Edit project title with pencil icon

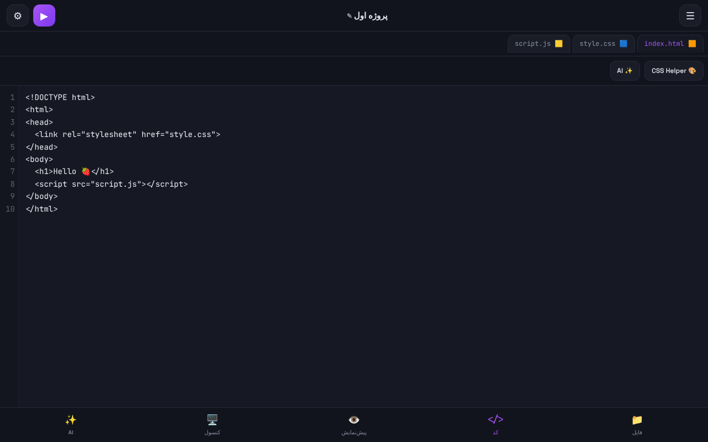click(x=350, y=16)
